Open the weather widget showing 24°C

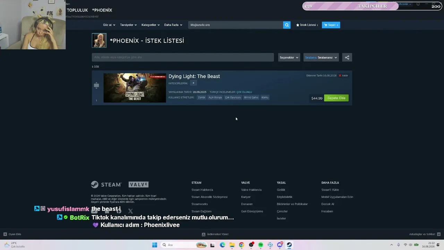click(x=15, y=245)
